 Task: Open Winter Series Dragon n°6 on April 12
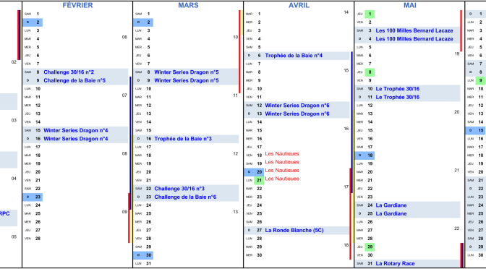(x=297, y=106)
